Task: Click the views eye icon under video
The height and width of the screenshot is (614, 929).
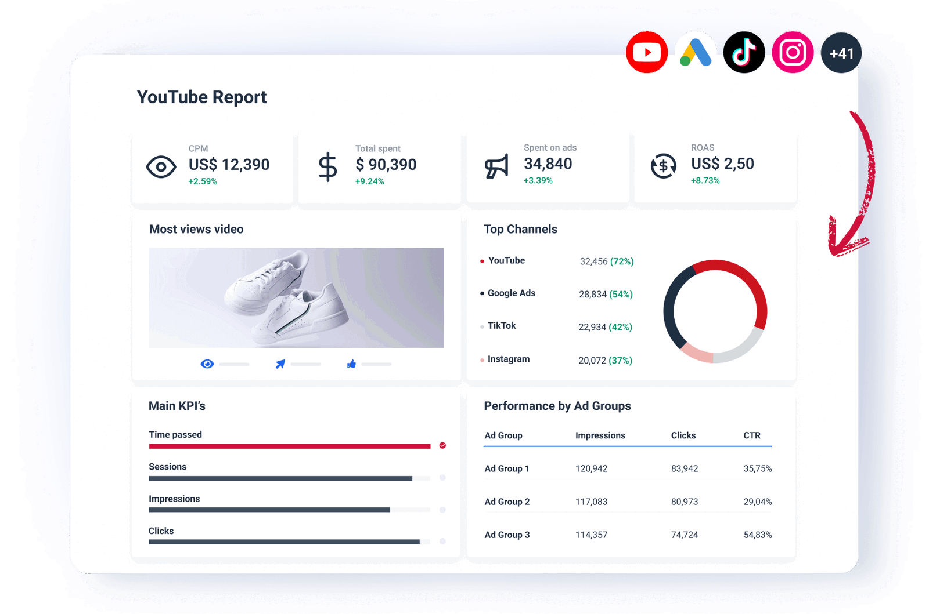Action: [207, 364]
